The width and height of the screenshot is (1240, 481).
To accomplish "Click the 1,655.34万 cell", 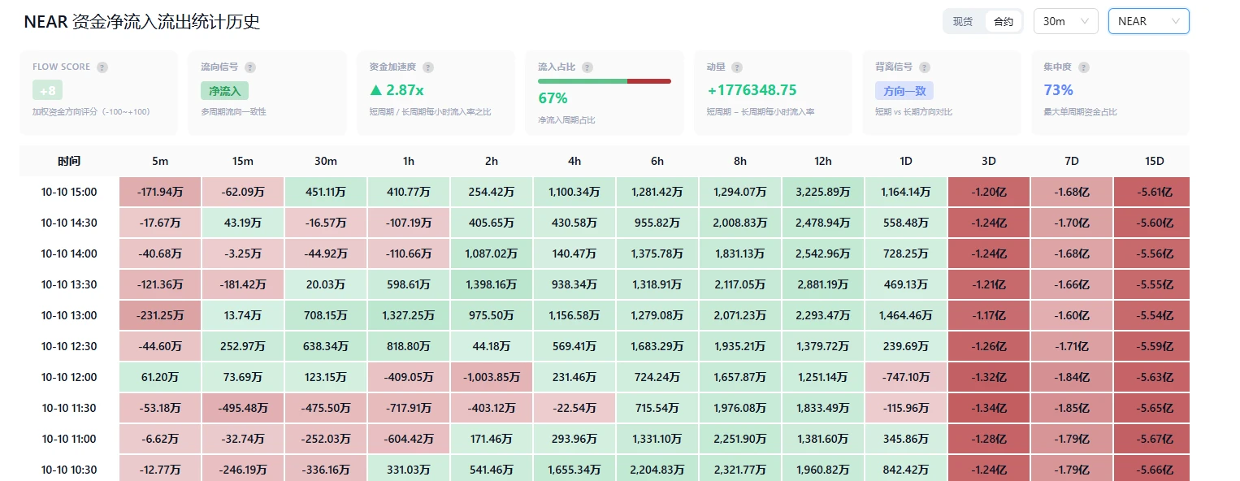I will [574, 469].
